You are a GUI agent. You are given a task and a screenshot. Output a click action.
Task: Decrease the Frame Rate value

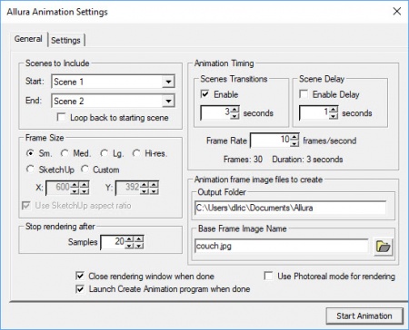pos(294,144)
